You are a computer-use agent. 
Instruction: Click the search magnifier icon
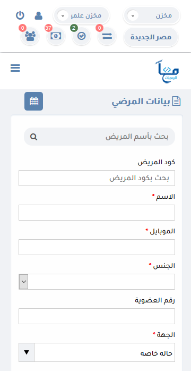34,137
